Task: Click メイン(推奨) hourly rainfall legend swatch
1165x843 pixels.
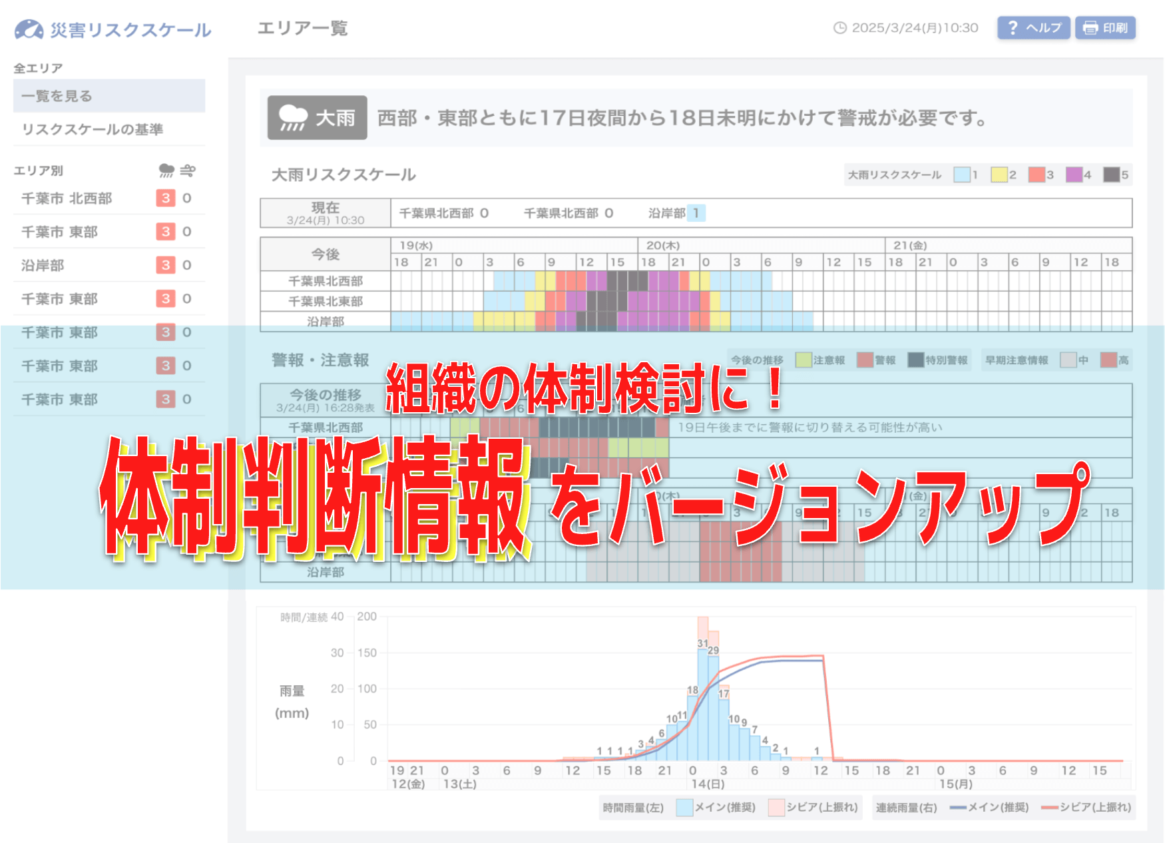Action: coord(684,808)
